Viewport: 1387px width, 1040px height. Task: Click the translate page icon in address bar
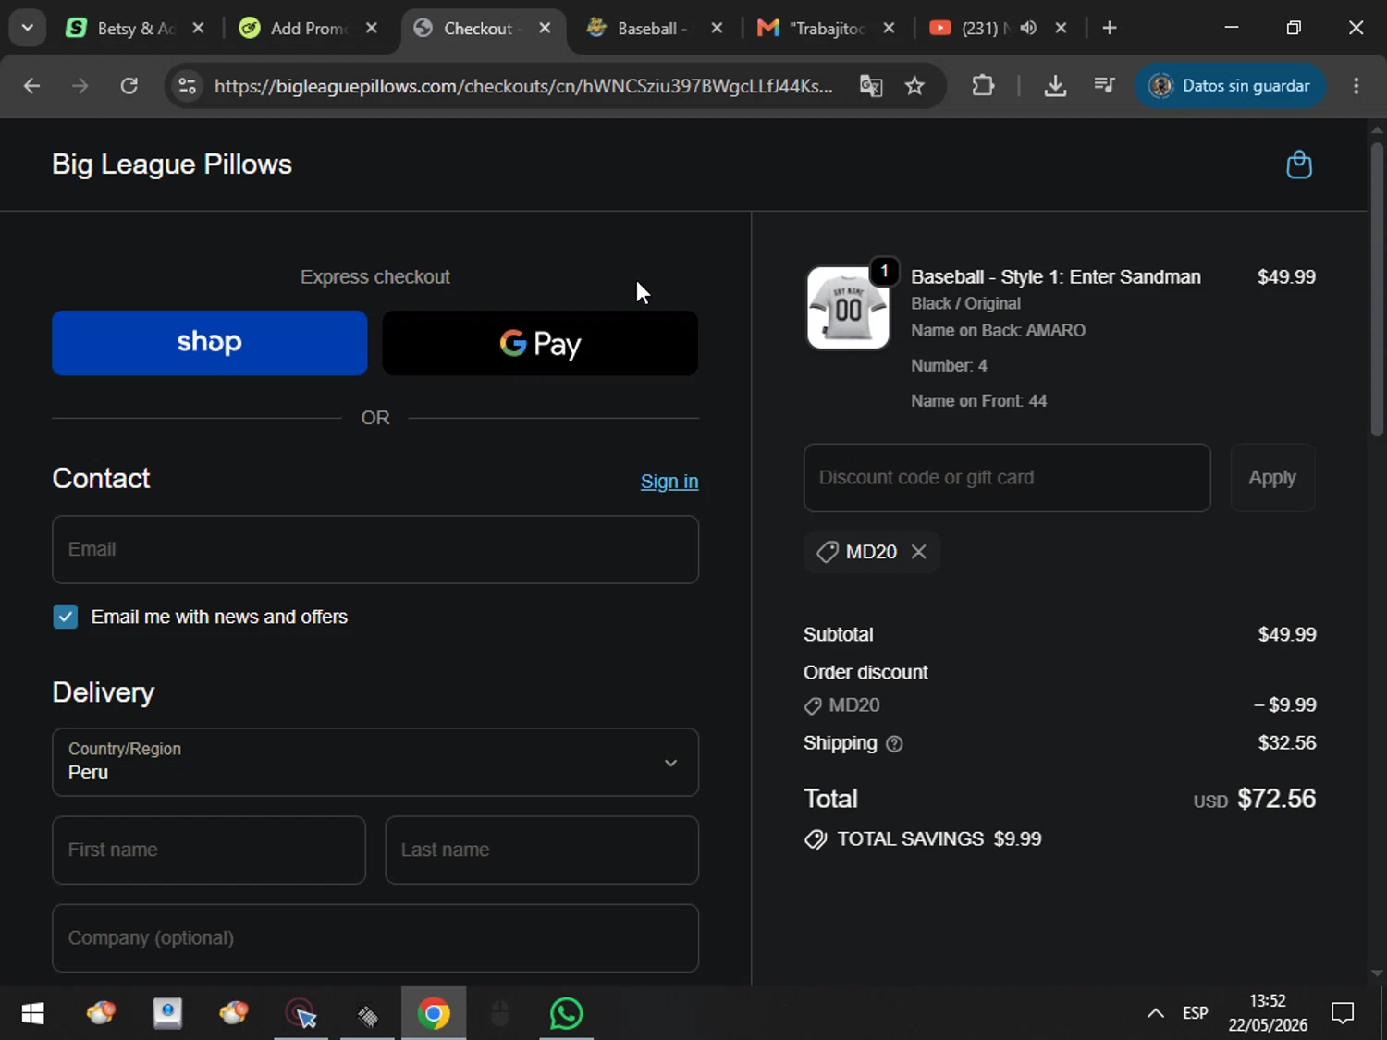pyautogui.click(x=870, y=86)
